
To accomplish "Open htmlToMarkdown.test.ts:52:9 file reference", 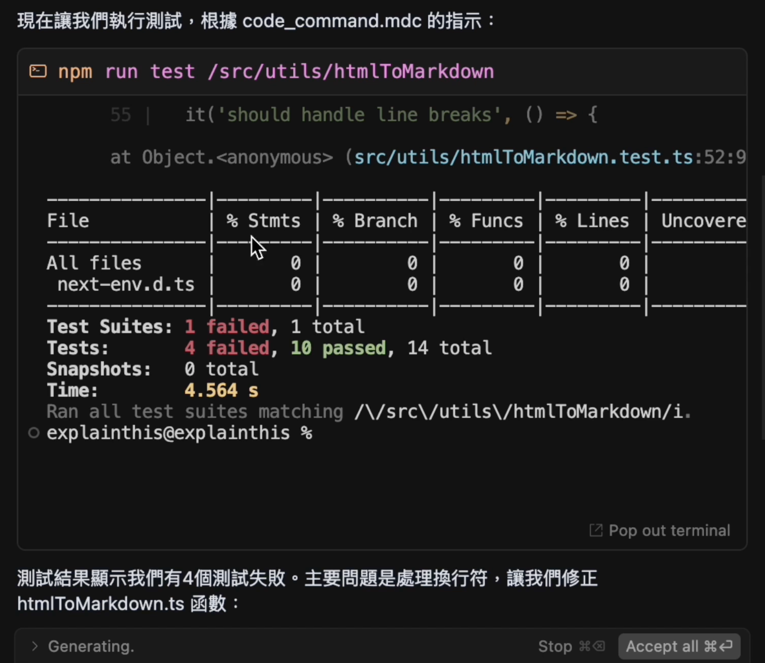I will 549,157.
